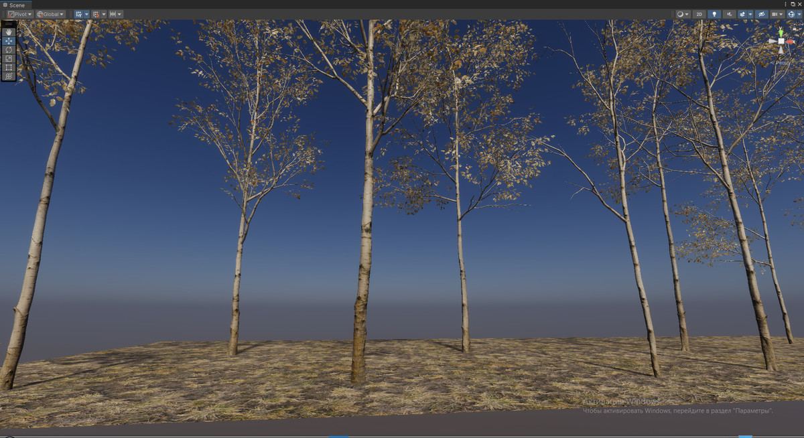Image resolution: width=804 pixels, height=438 pixels.
Task: Select the Move tool
Action: coord(8,41)
